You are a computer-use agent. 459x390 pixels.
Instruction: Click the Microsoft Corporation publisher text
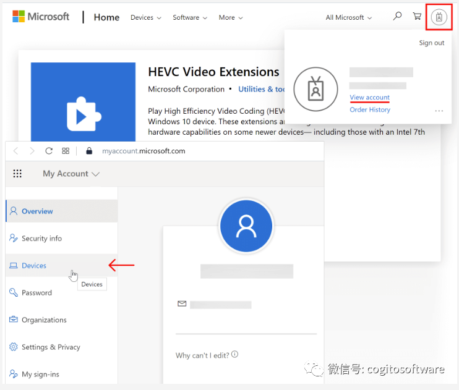[186, 89]
